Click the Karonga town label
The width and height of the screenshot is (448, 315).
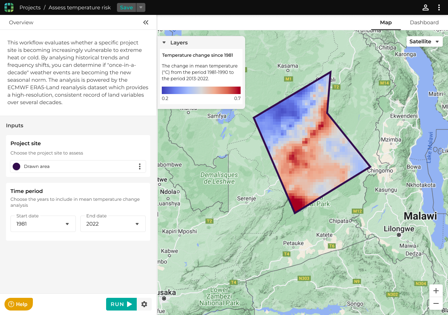click(405, 54)
